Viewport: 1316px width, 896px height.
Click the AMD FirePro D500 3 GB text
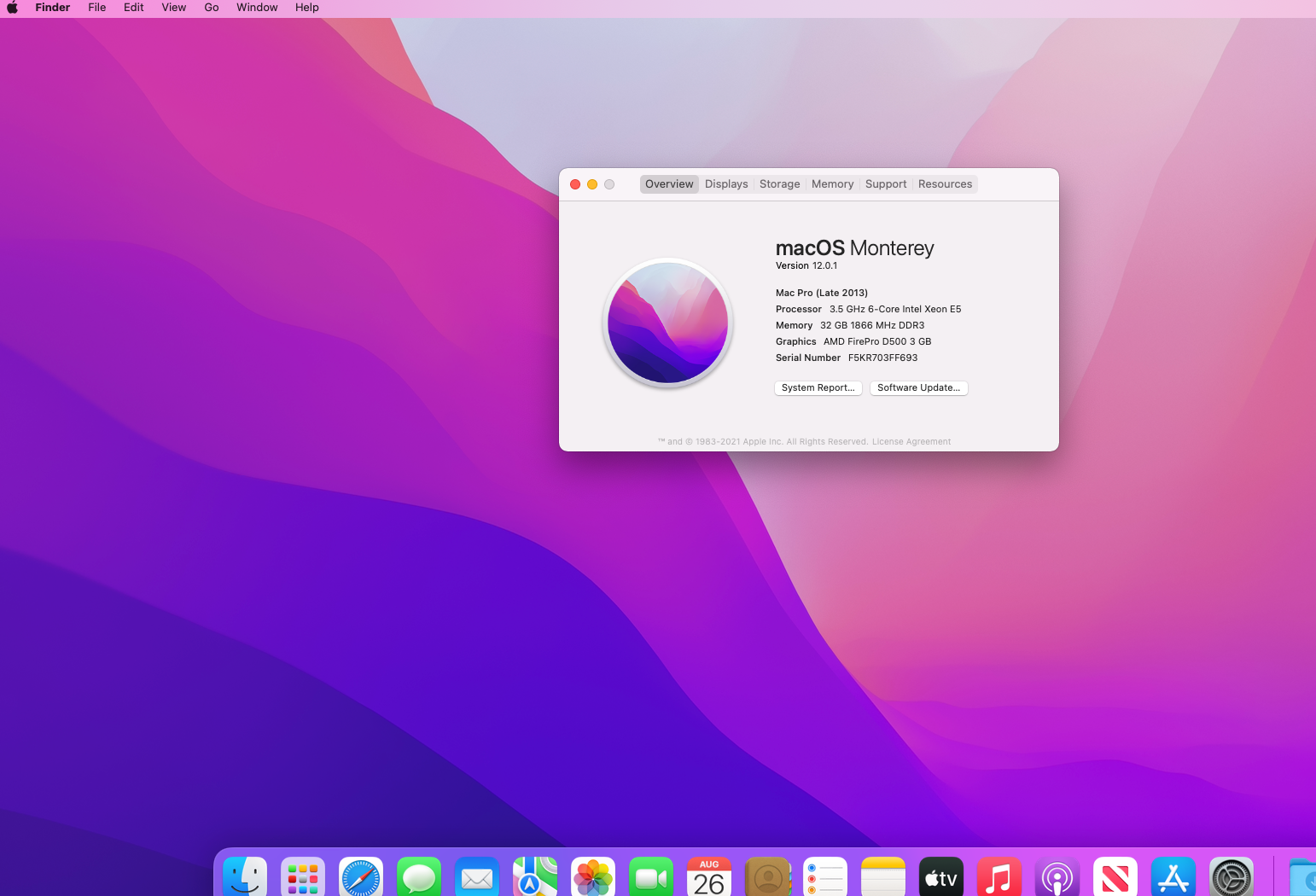(877, 342)
